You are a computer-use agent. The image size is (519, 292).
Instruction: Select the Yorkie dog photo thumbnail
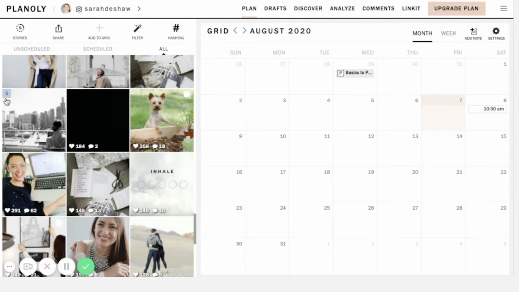tap(162, 120)
